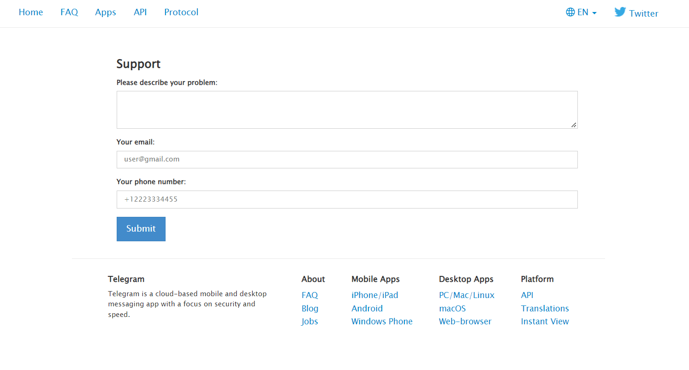Screen dimensions: 689x370
Task: Open the Translations footer link
Action: click(x=545, y=309)
